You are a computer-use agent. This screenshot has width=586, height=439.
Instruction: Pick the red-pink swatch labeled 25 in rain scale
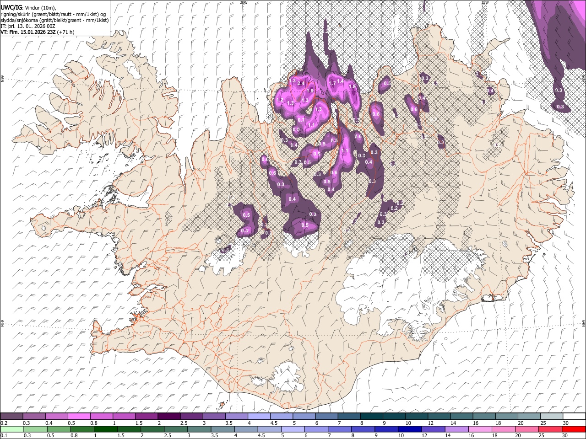550,429
